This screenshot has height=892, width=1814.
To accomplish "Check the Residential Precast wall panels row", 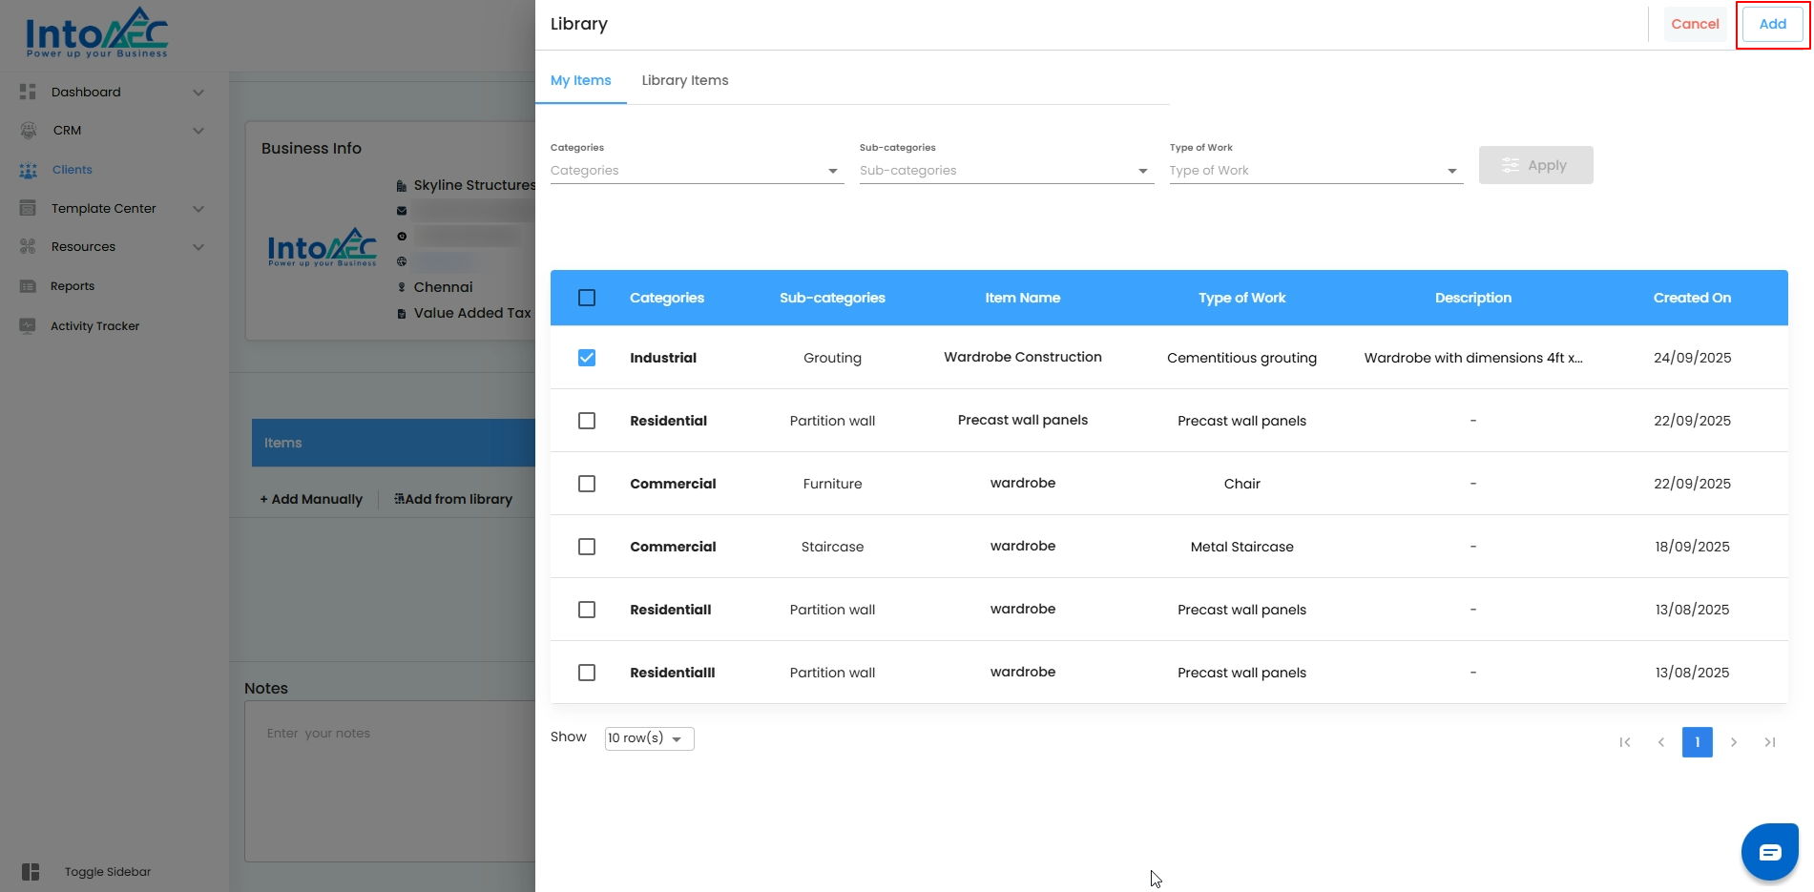I will click(x=587, y=421).
